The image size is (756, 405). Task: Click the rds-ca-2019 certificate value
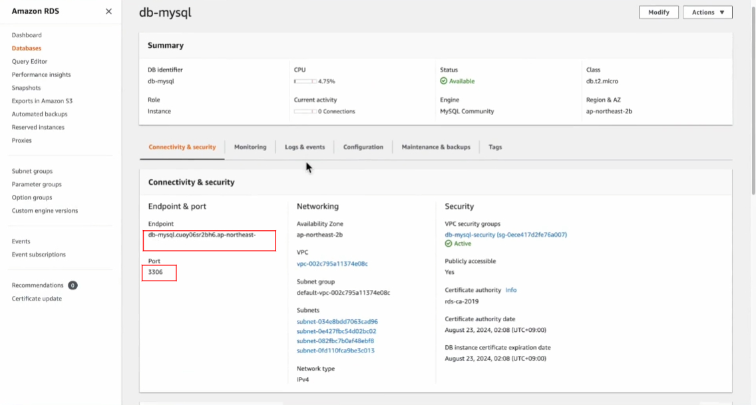461,301
